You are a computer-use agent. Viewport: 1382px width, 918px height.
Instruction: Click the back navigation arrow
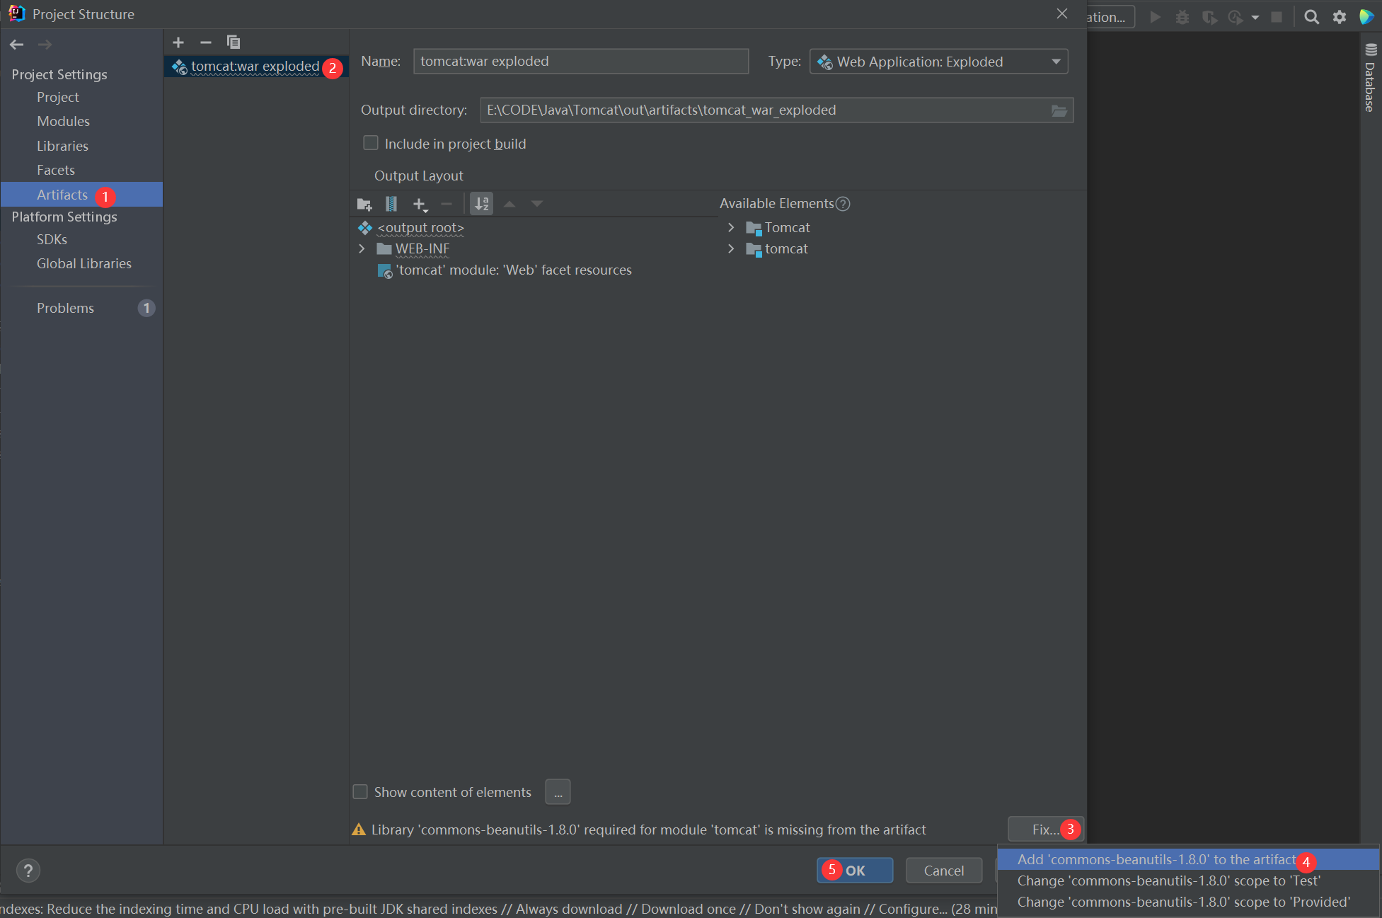[17, 45]
